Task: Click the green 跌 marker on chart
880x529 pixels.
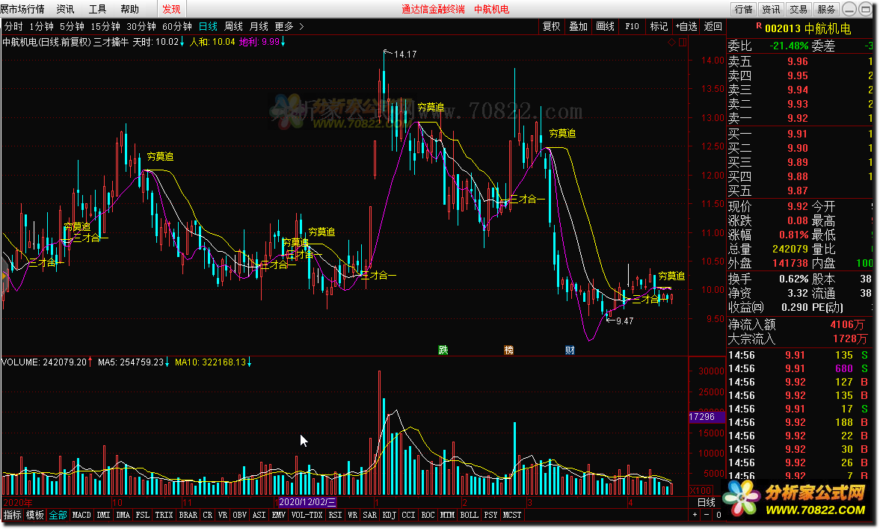Action: (x=443, y=350)
